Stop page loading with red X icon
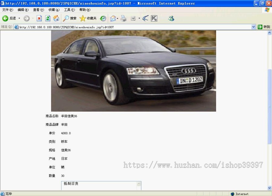Image resolution: width=272 pixels, height=196 pixels. pyautogui.click(x=39, y=18)
